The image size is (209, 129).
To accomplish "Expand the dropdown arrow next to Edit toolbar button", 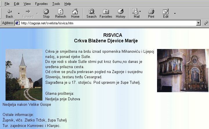I will tap(175, 13).
